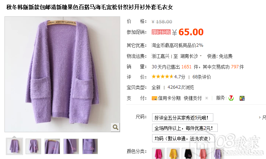Viewport: 266px width, 159px height.
Task: Click the colorful square service badge icon
Action: click(x=242, y=98)
